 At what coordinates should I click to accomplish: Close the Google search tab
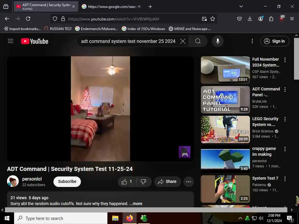pos(139,6)
